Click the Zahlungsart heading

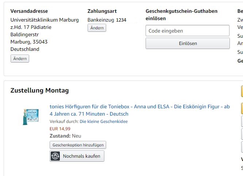tap(102, 11)
